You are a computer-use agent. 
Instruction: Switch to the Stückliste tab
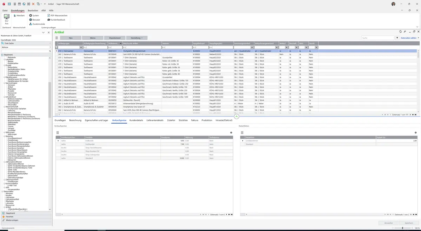[183, 120]
